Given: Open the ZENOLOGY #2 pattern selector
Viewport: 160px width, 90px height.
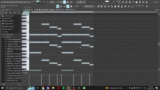Looking at the screenshot, I should click(89, 6).
